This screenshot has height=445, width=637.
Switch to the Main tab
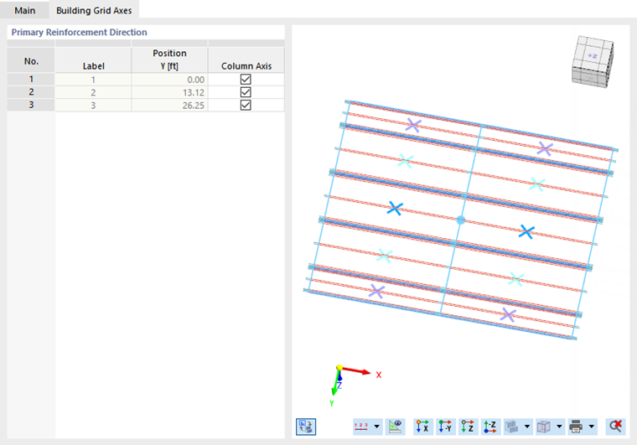click(24, 10)
